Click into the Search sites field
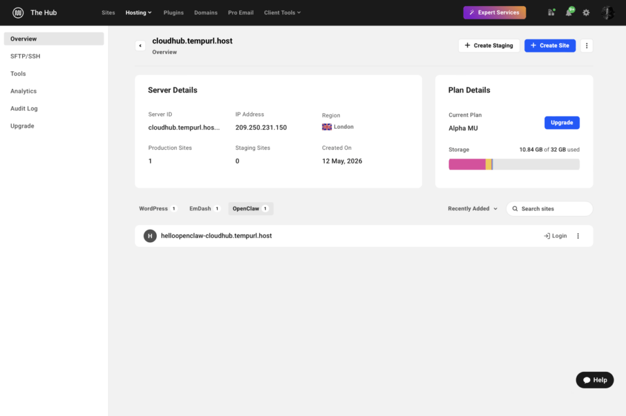Image resolution: width=626 pixels, height=416 pixels. (549, 209)
